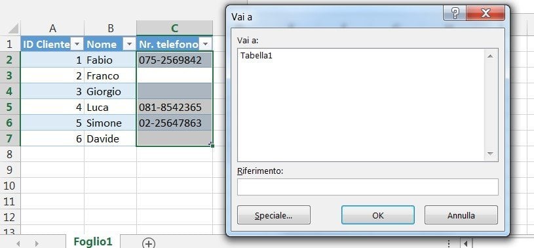Click the horizontal scrollbar left arrow
Screen dimensions: 534x248
click(x=466, y=243)
